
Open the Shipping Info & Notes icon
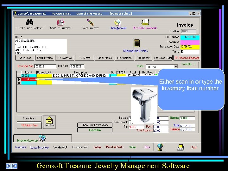(x=136, y=43)
